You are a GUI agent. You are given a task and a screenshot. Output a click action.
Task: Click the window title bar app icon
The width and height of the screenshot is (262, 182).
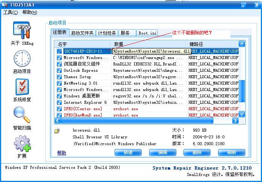click(x=5, y=5)
